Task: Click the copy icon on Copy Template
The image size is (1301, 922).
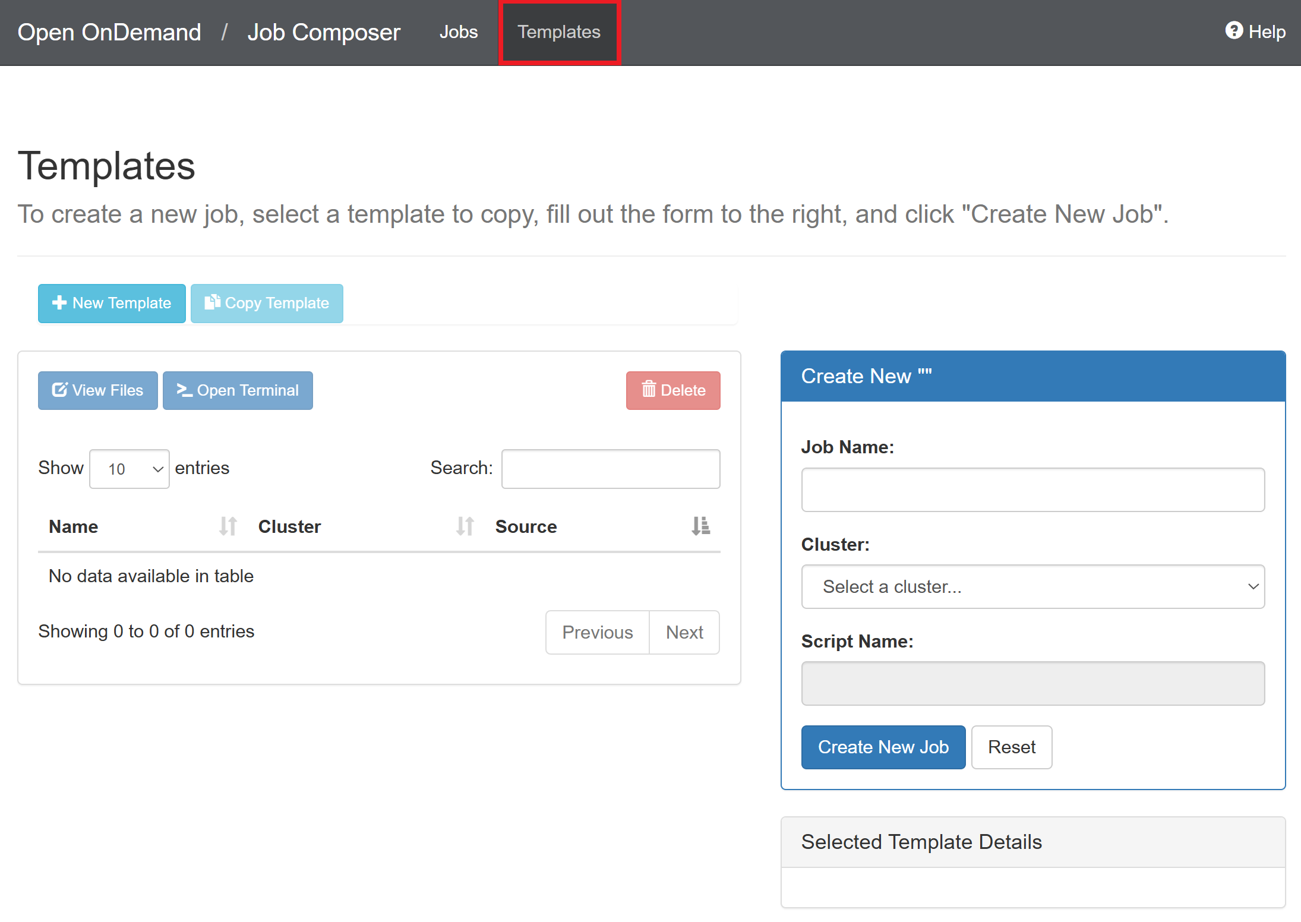Action: click(x=212, y=302)
